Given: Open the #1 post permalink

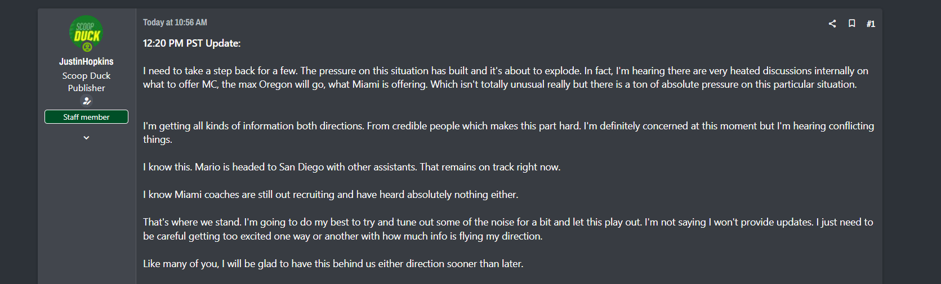Looking at the screenshot, I should pos(871,24).
